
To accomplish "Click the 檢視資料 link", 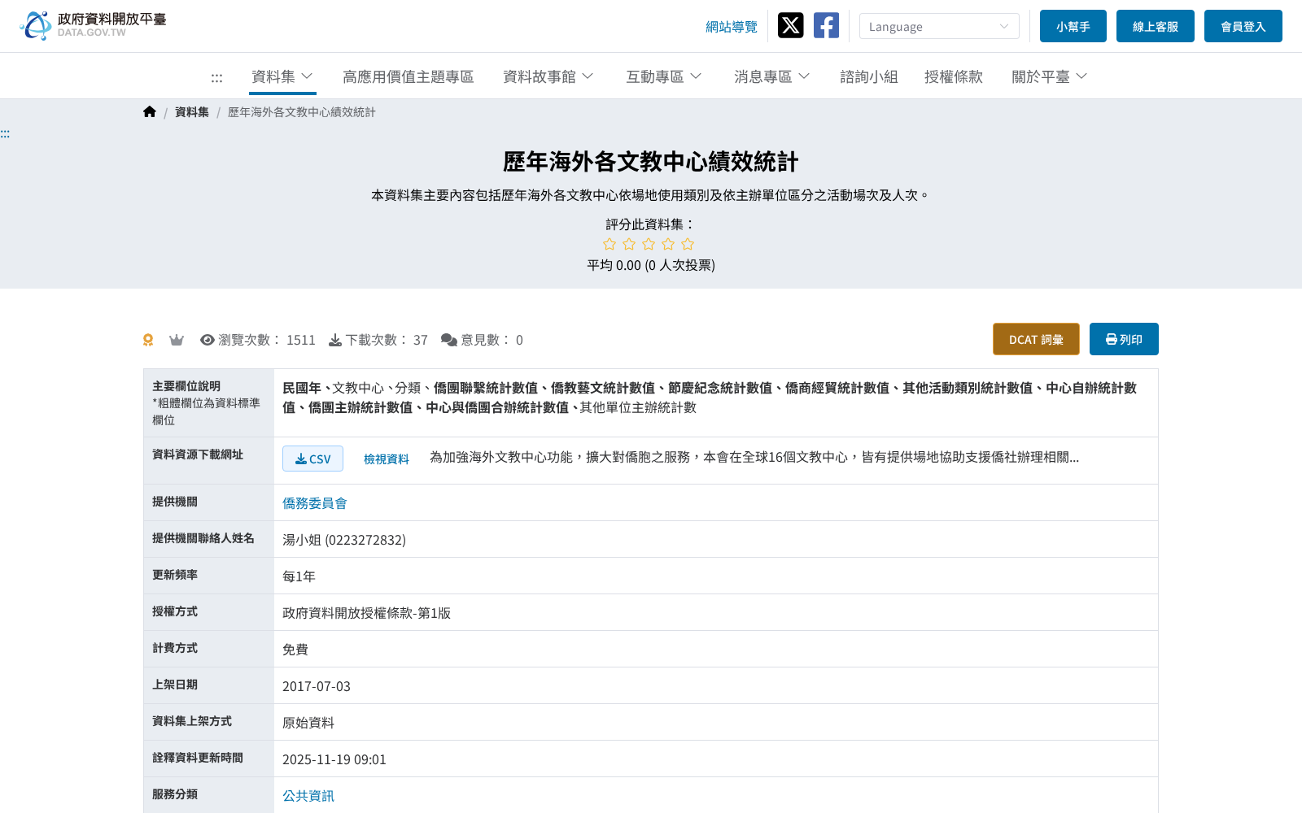I will pyautogui.click(x=387, y=459).
